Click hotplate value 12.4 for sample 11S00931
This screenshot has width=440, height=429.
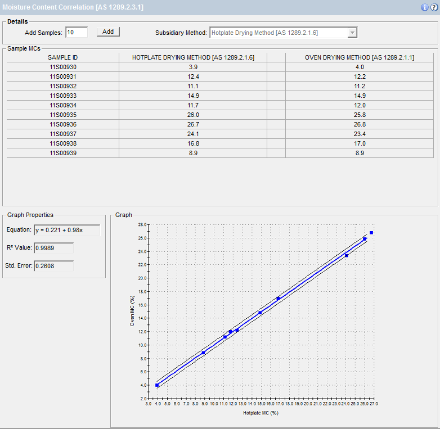pos(194,76)
